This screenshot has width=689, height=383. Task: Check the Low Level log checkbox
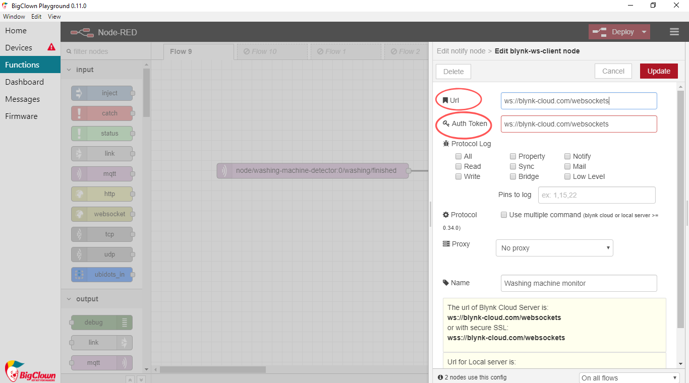(x=568, y=176)
